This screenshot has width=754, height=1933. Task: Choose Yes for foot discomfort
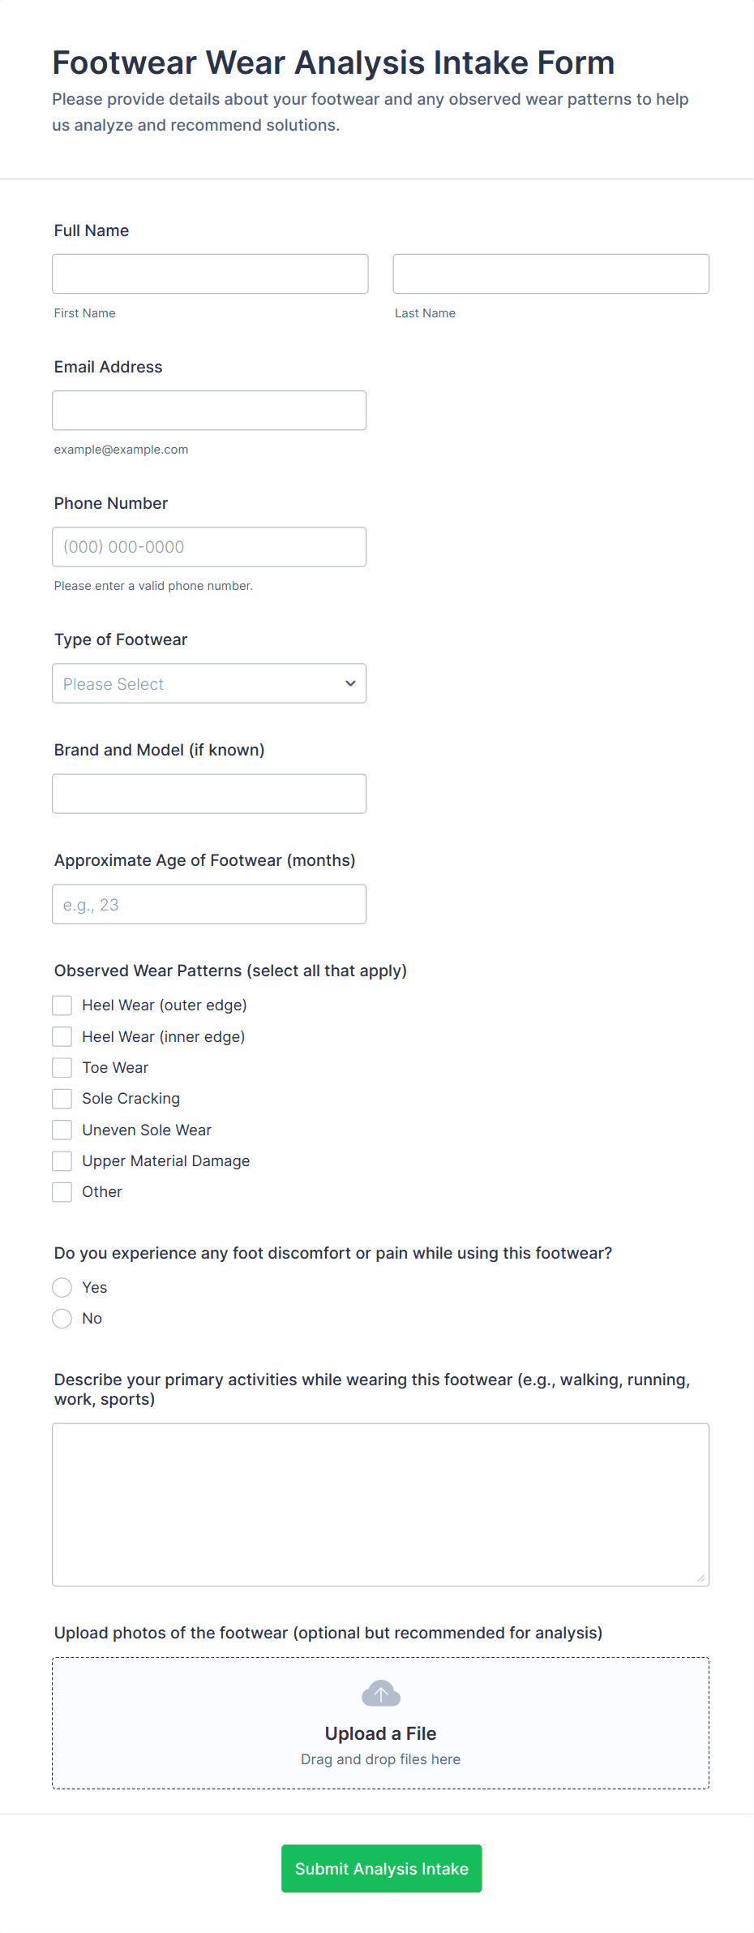pyautogui.click(x=62, y=1288)
